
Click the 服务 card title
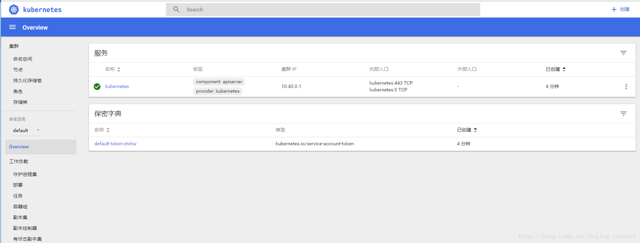101,53
